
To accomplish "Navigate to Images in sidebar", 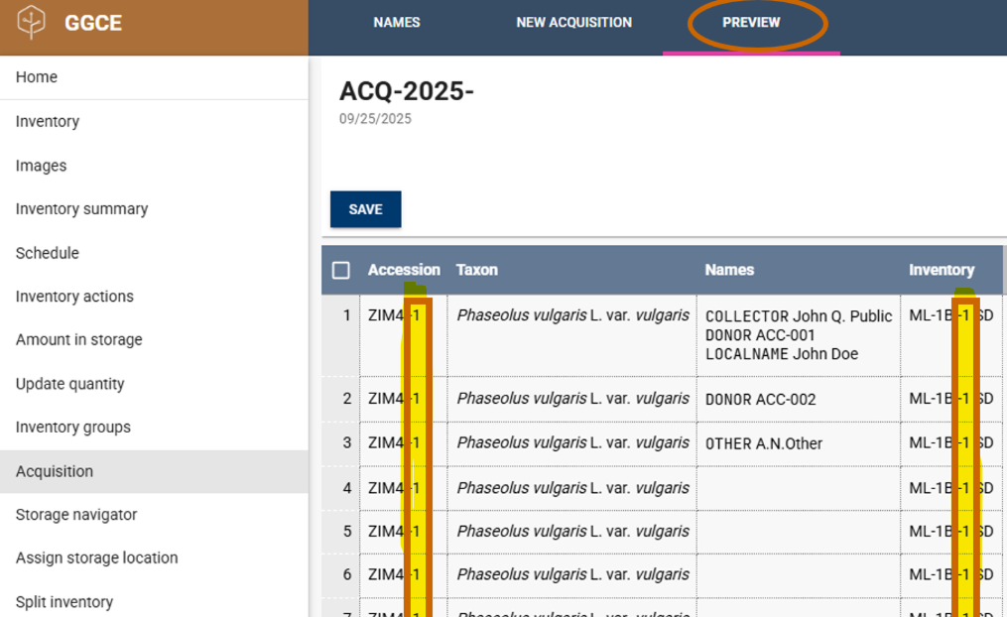I will coord(42,166).
